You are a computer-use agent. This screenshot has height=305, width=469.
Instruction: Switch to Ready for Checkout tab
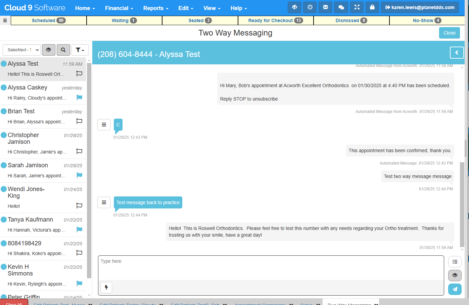coord(276,20)
